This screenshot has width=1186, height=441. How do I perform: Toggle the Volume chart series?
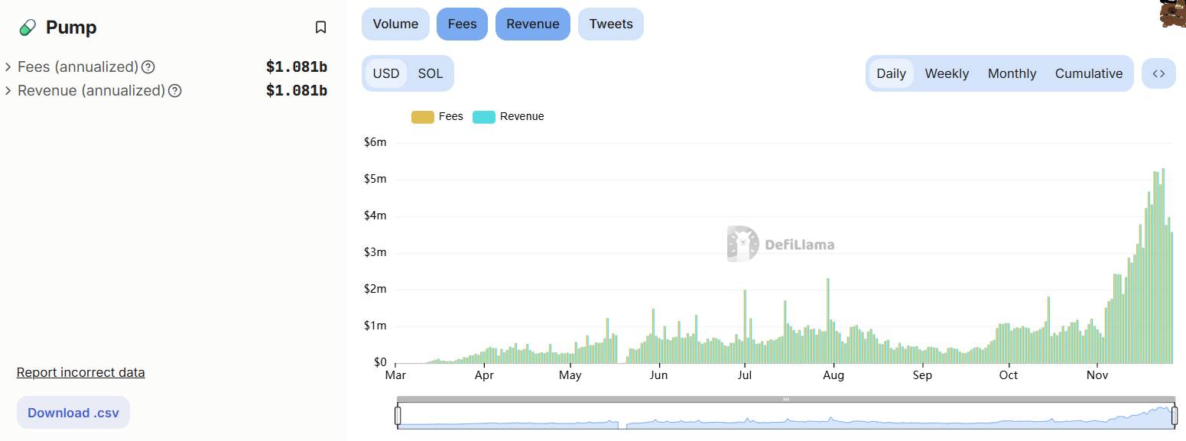pos(395,24)
